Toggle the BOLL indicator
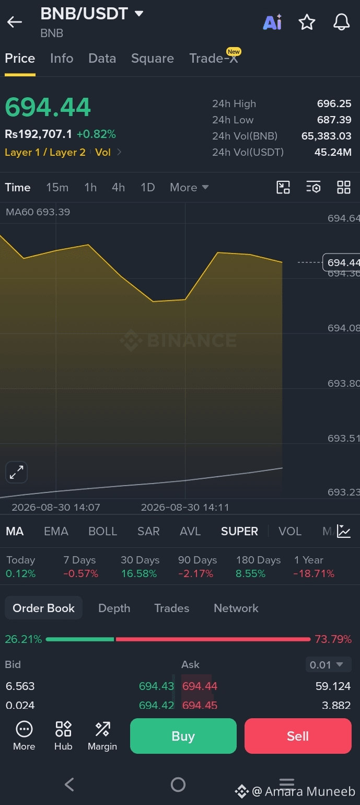The width and height of the screenshot is (360, 805). (x=103, y=531)
